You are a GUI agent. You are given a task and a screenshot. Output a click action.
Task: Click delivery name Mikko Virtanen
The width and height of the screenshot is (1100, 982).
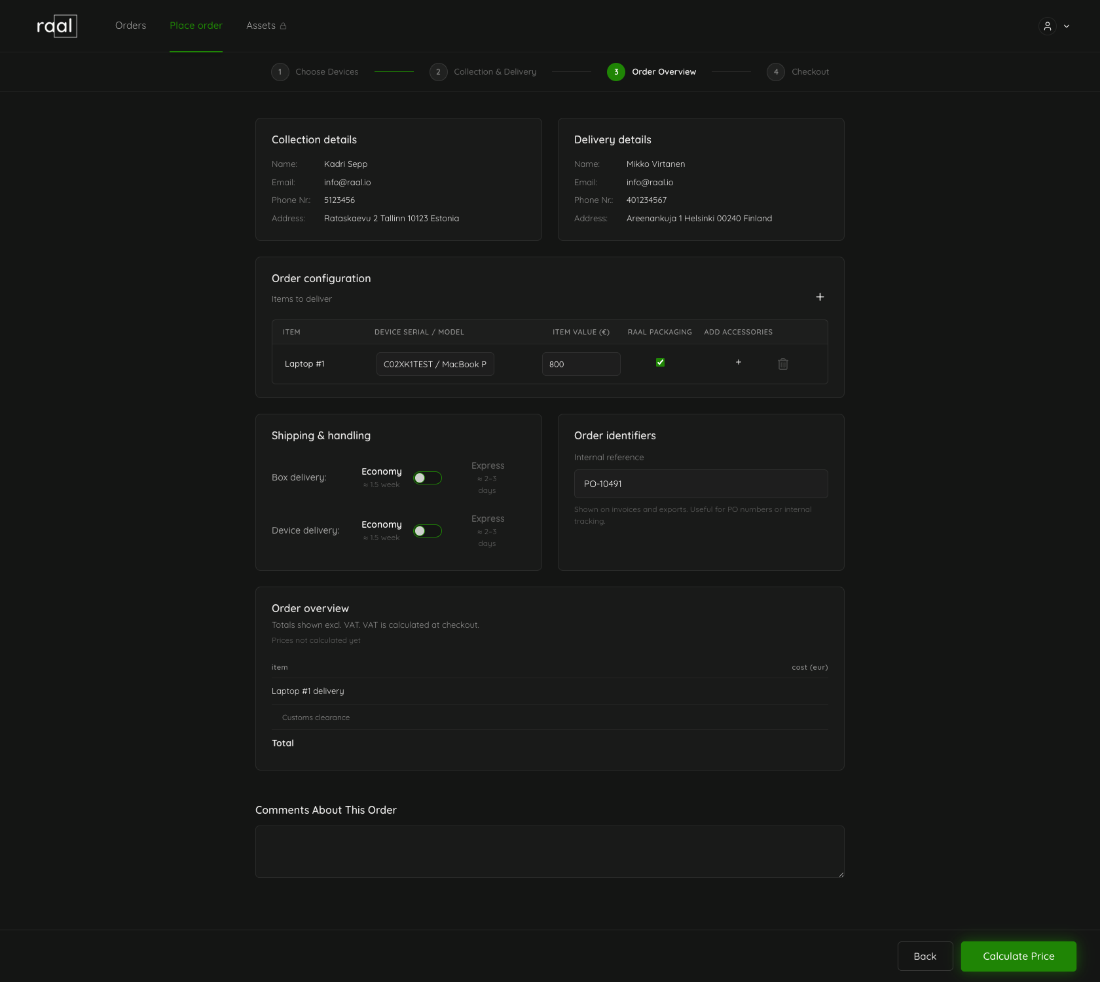click(x=655, y=164)
